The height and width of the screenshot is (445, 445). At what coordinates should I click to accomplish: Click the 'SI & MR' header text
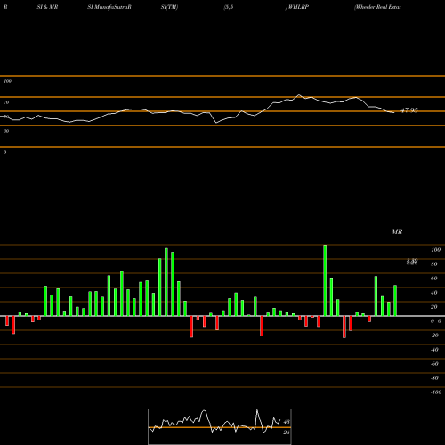(x=47, y=7)
